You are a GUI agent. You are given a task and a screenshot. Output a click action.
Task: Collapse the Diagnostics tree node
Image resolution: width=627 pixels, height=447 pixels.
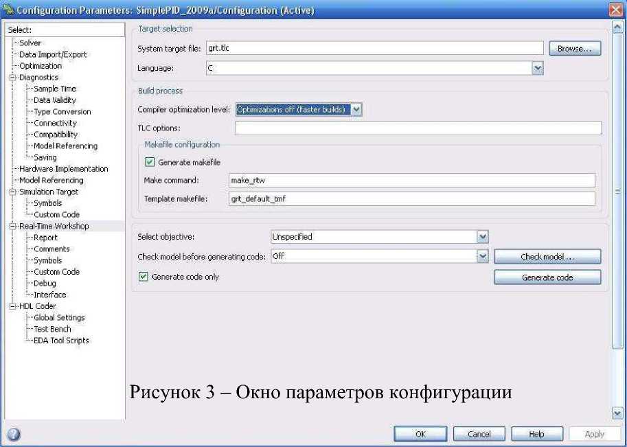(12, 77)
